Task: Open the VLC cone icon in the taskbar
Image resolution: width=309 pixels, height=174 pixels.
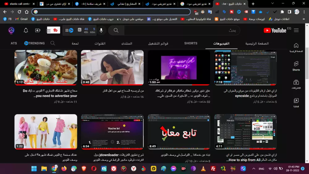Action: click(x=203, y=168)
